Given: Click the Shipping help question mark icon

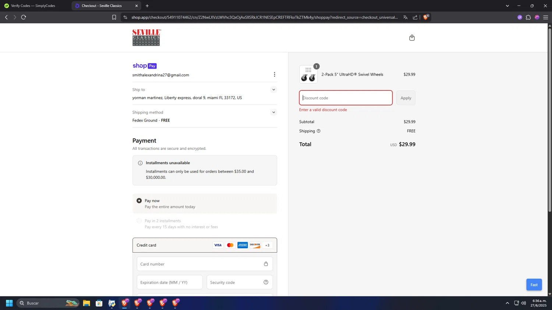Looking at the screenshot, I should click(319, 131).
